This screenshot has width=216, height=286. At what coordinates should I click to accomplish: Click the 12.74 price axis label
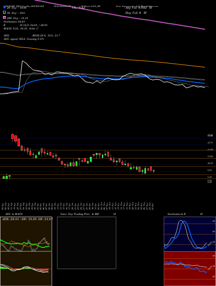pos(210,143)
